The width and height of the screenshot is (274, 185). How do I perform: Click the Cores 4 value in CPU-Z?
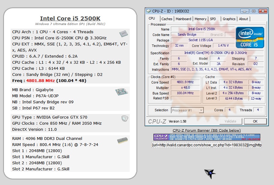230,110
